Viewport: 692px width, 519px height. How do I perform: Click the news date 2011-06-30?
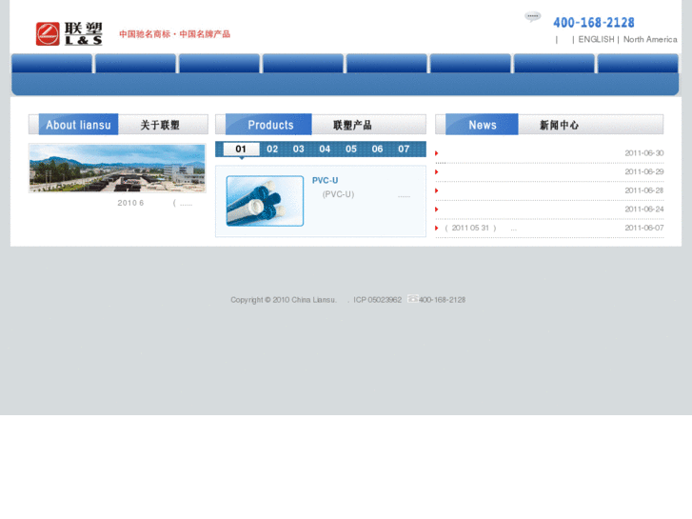click(x=644, y=153)
